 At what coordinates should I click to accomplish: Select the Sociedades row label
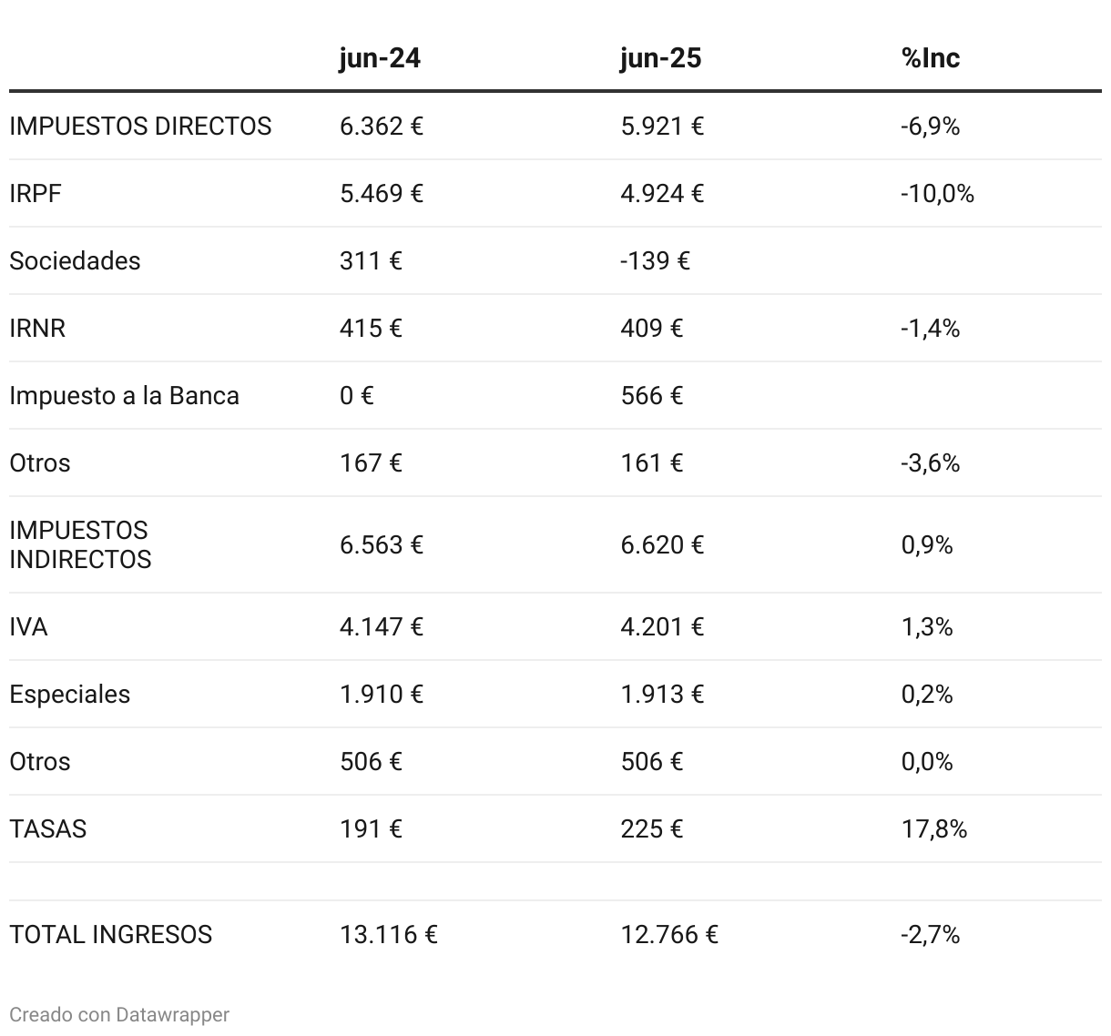pos(75,260)
